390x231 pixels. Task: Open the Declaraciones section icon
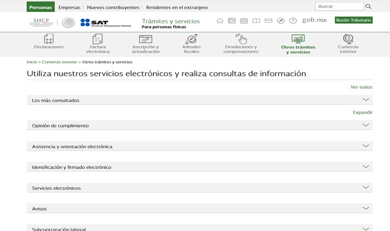point(49,39)
